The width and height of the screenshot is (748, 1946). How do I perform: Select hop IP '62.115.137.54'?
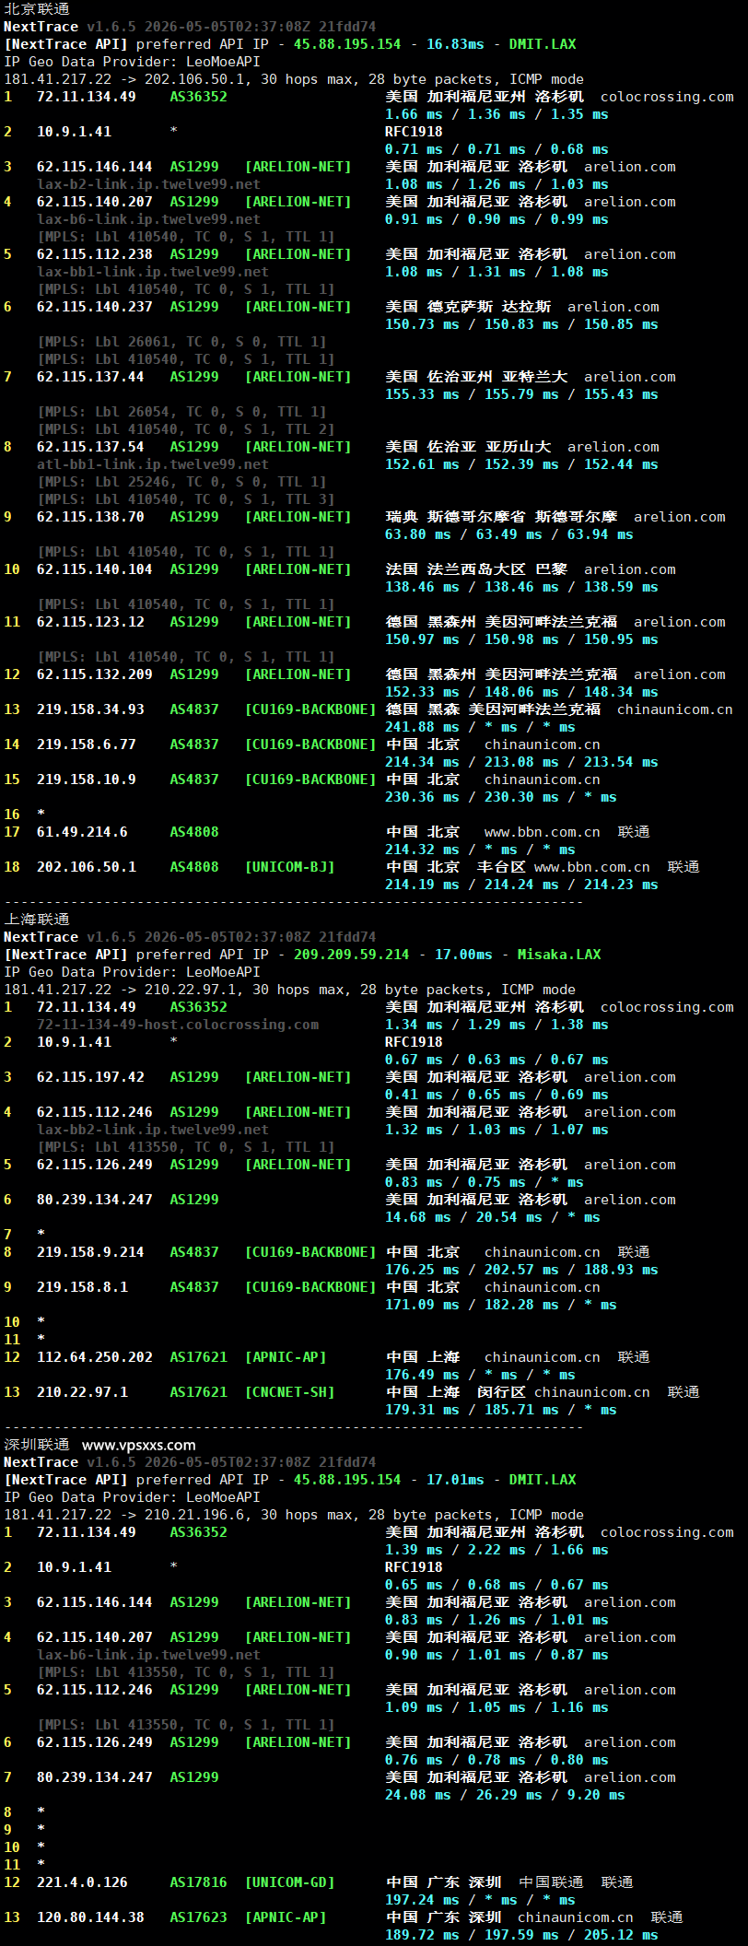tap(90, 446)
